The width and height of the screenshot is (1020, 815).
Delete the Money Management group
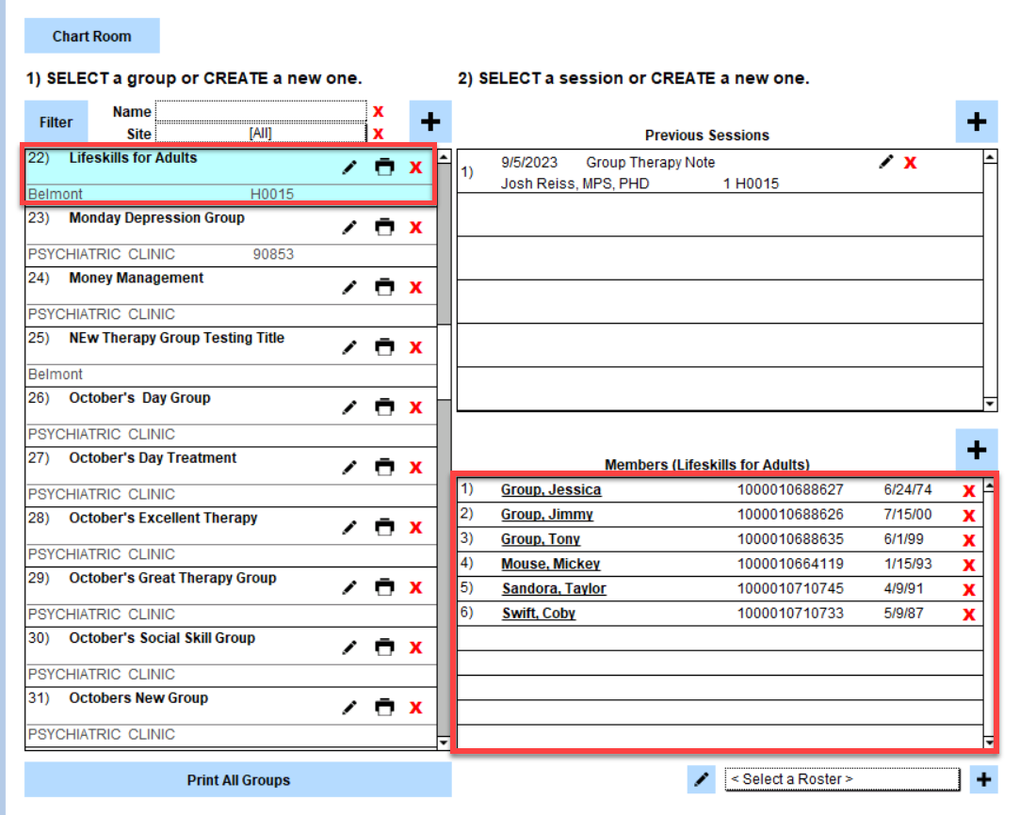point(415,288)
